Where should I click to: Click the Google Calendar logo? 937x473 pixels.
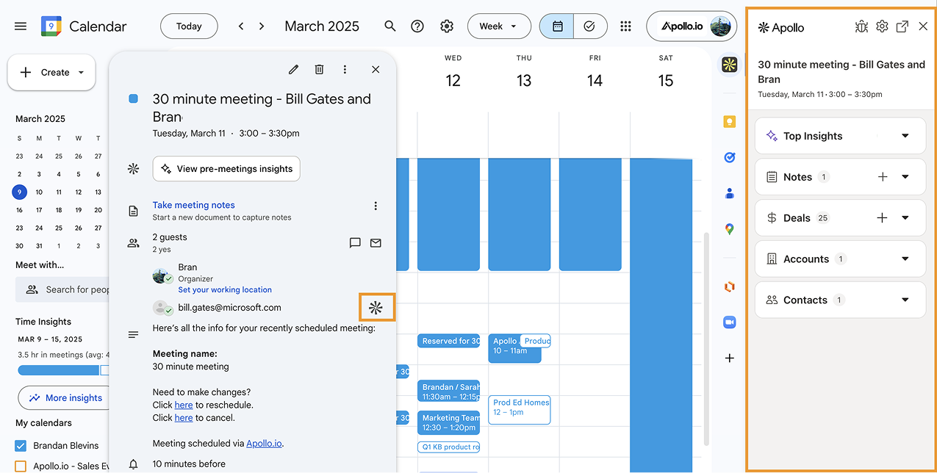pos(51,26)
